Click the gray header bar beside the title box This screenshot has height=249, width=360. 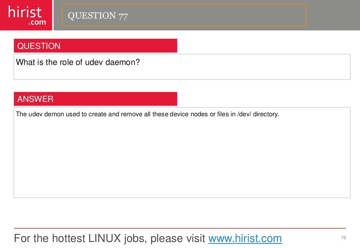[x=333, y=15]
